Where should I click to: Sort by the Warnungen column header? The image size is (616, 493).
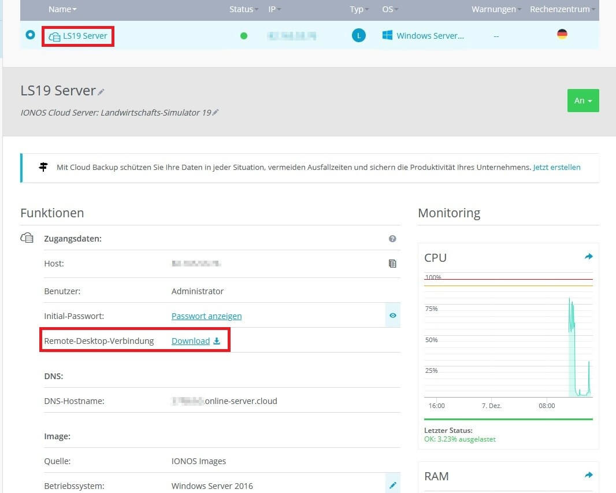[x=496, y=9]
